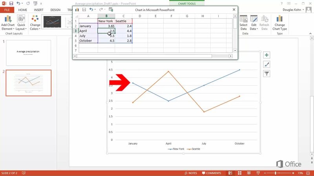Save the presentation from Quick Access Toolbar
This screenshot has height=176, width=314.
coord(11,3)
